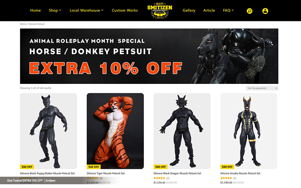Click the Home breadcrumb link
The width and height of the screenshot is (301, 188).
tap(23, 24)
